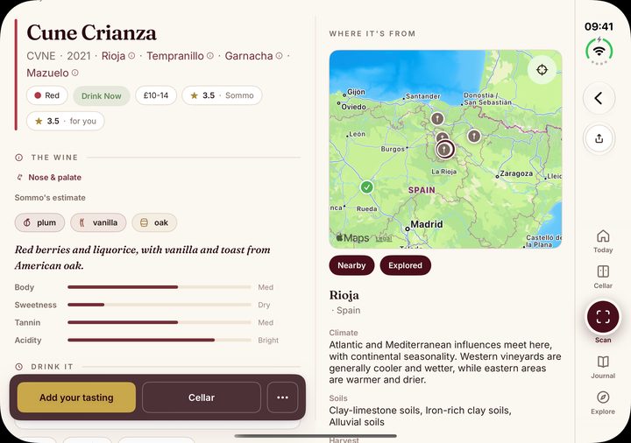Tap the back chevron button
This screenshot has width=631, height=443.
(599, 98)
